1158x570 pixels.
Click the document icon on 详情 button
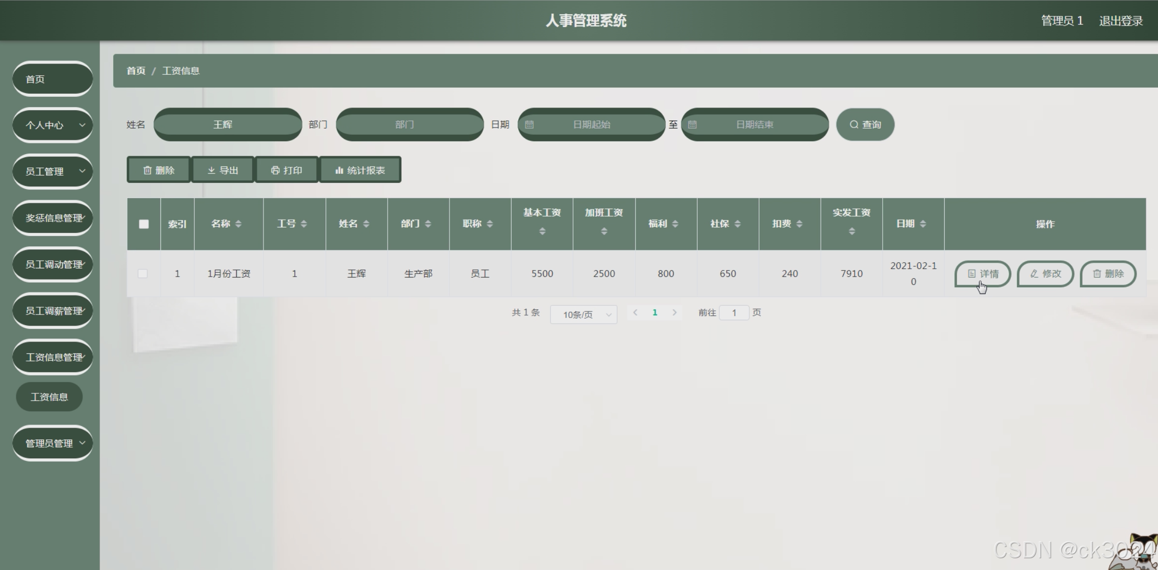pyautogui.click(x=971, y=273)
